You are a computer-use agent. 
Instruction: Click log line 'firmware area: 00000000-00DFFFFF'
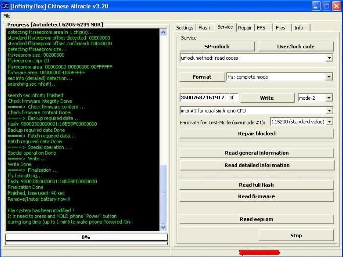coord(46,72)
